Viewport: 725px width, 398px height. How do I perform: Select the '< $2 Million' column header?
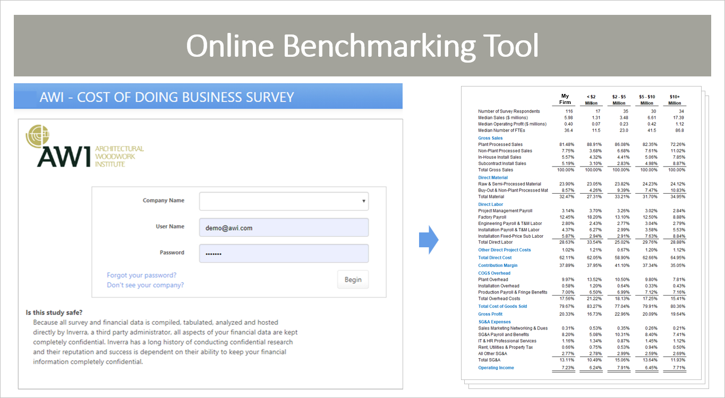(x=591, y=100)
